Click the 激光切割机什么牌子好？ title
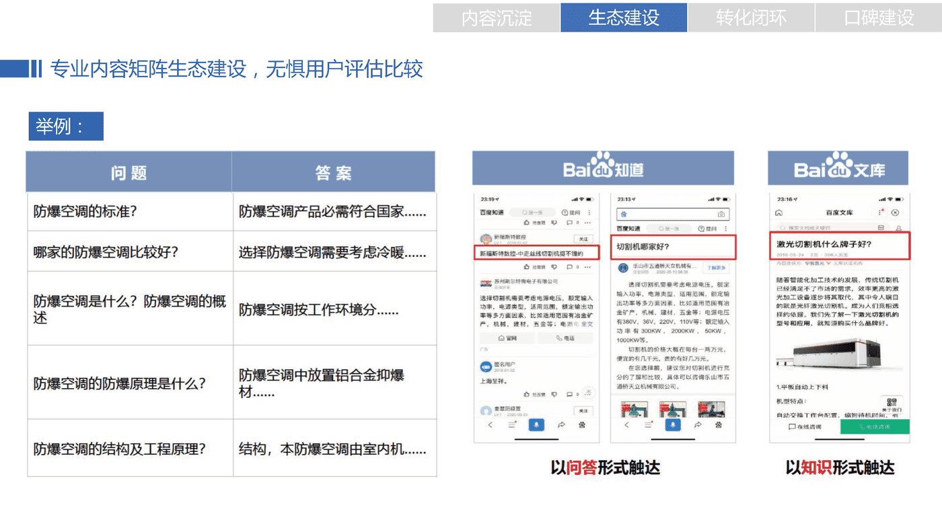The width and height of the screenshot is (942, 530). [x=824, y=243]
